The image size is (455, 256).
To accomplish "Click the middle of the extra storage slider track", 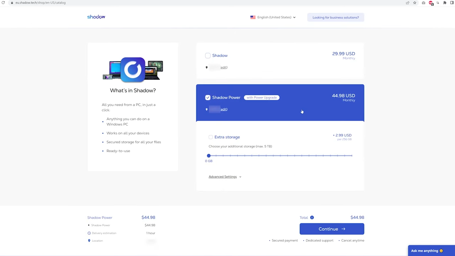I will pyautogui.click(x=280, y=155).
